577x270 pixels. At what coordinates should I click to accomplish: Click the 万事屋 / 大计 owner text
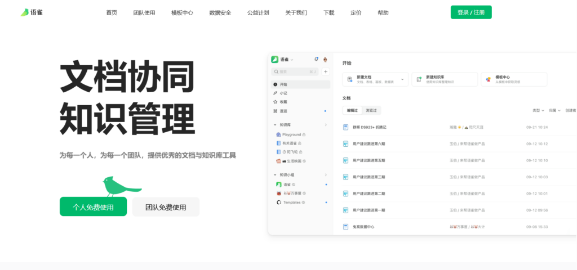[467, 227]
